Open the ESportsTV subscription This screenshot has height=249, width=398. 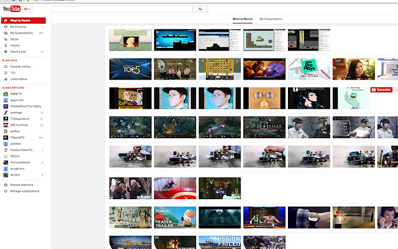[17, 138]
